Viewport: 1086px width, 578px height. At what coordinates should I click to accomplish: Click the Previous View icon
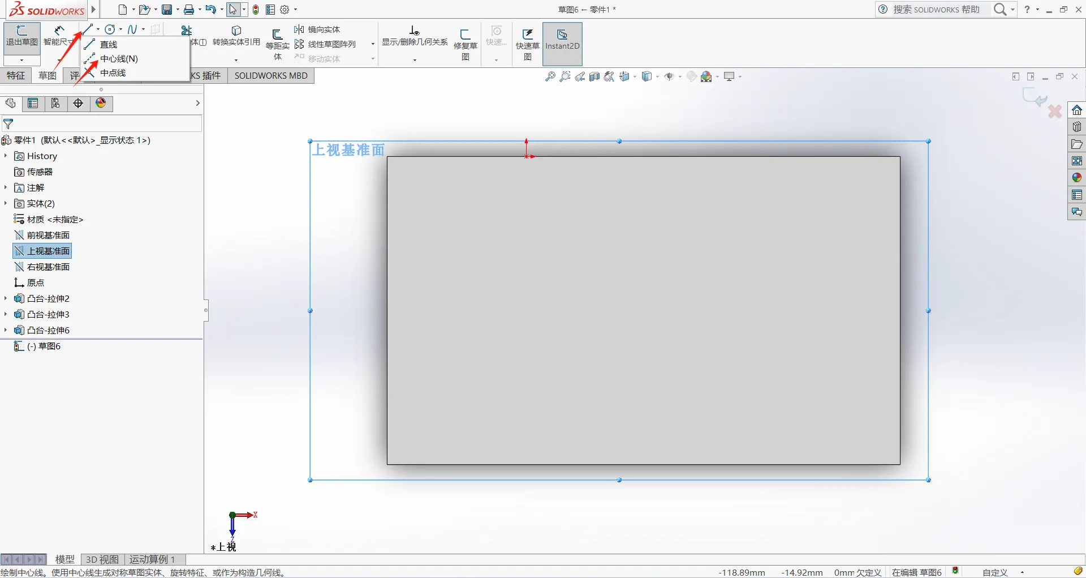point(580,76)
